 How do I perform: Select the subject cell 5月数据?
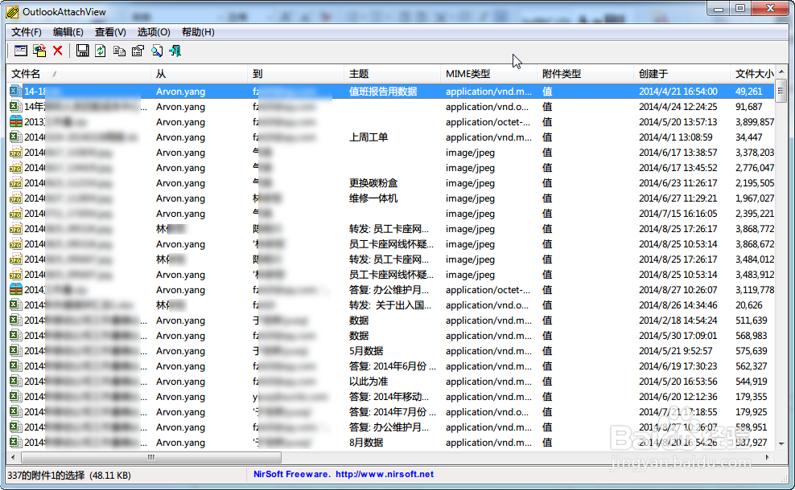click(366, 351)
